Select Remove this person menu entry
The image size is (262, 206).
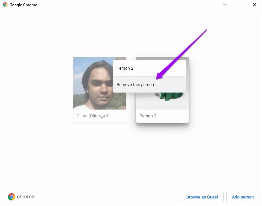click(x=149, y=85)
